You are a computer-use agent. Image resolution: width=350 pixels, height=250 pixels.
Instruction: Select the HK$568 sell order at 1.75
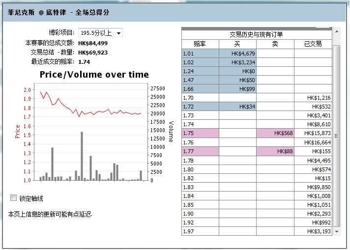[275, 133]
